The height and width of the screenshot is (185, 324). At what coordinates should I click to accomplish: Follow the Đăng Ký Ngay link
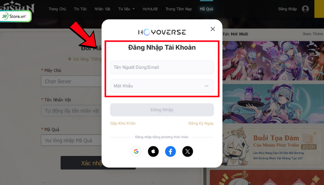201,123
